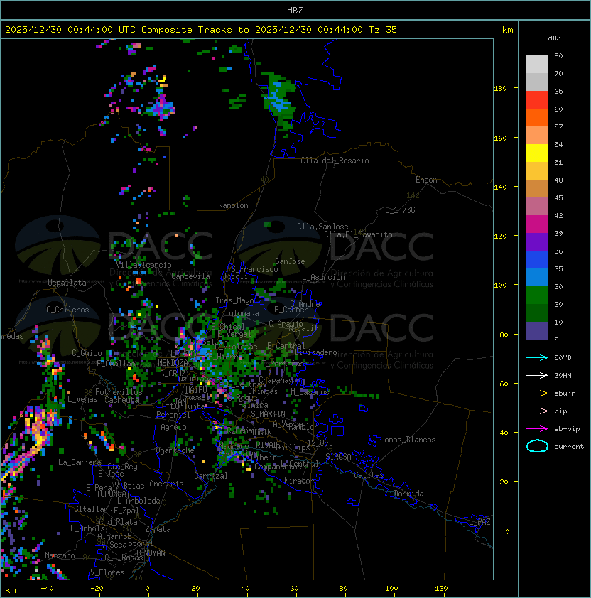The height and width of the screenshot is (598, 591).
Task: Click the 'S_MARTIN' map label
Action: 268,414
